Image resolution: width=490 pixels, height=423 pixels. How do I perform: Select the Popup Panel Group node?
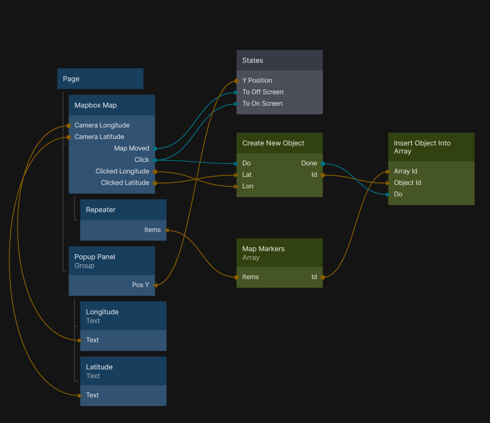coord(111,261)
